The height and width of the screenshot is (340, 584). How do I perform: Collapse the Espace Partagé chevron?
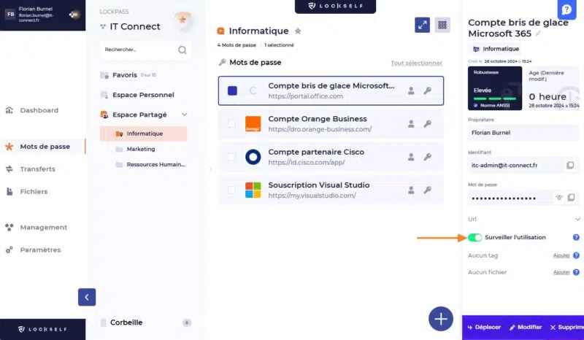185,115
